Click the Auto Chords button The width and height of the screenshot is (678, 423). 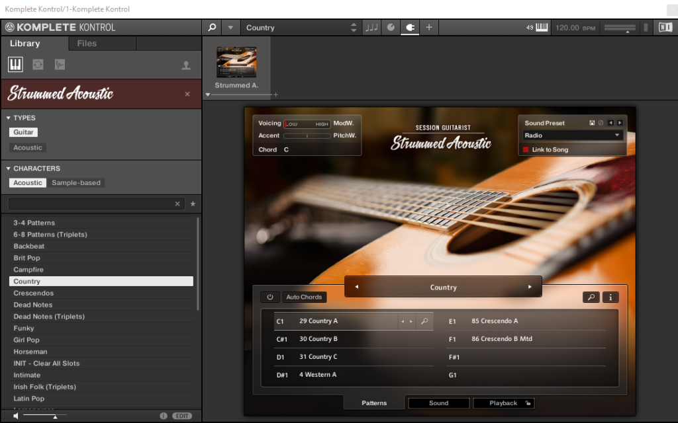tap(304, 297)
